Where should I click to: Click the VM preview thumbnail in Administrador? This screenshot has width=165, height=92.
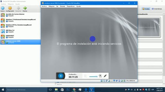pyautogui.click(x=149, y=27)
